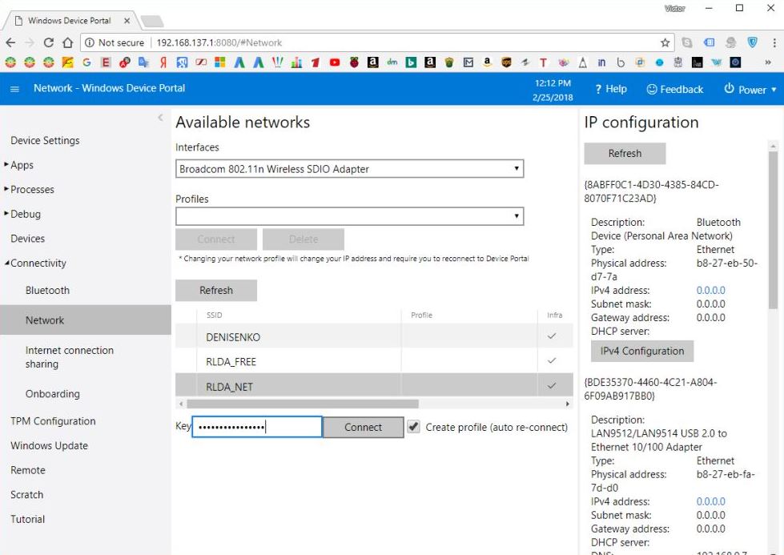The height and width of the screenshot is (555, 784).
Task: Open the Yandex 'Я' bookmark
Action: pos(163,62)
